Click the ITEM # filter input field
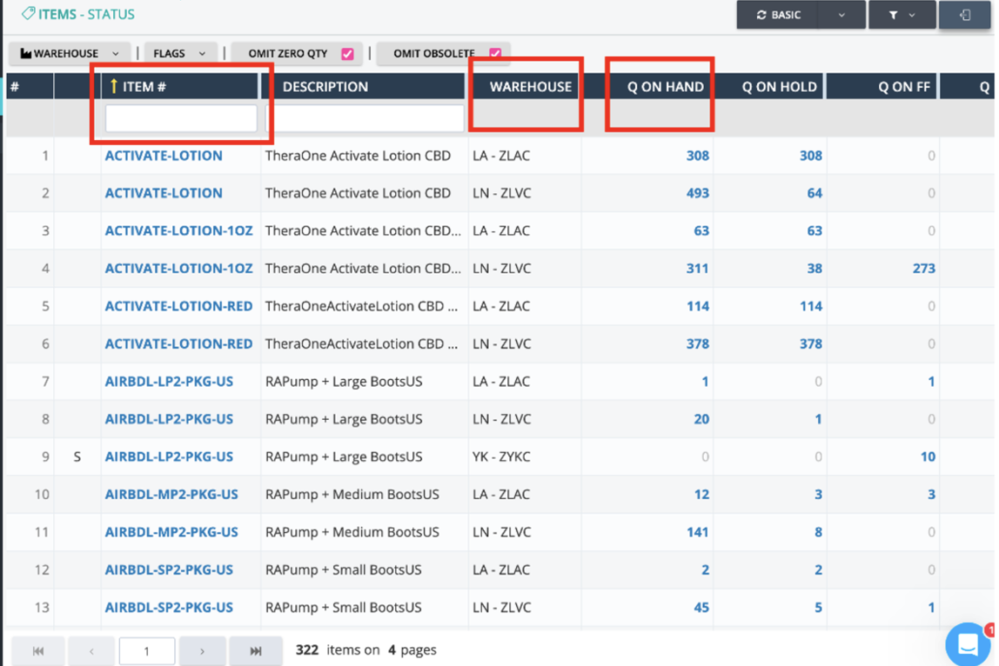This screenshot has height=666, width=999. click(181, 118)
